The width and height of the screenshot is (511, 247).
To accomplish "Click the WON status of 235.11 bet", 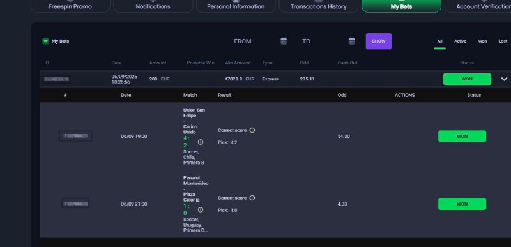I will (x=467, y=79).
